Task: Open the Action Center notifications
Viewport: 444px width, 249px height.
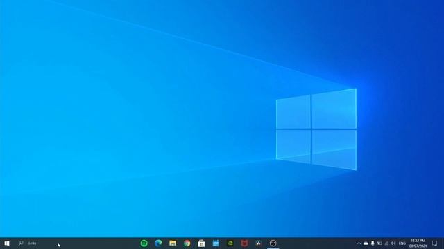Action: (435, 243)
